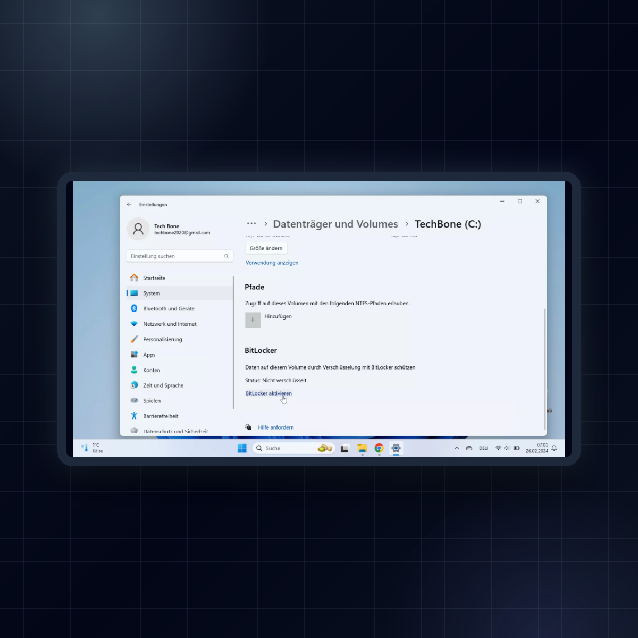Switch the DEU input language indicator
The height and width of the screenshot is (638, 638).
[x=483, y=448]
